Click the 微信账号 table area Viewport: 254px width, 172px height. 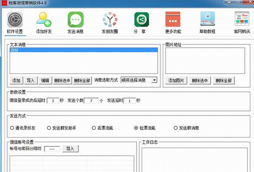pos(72,164)
